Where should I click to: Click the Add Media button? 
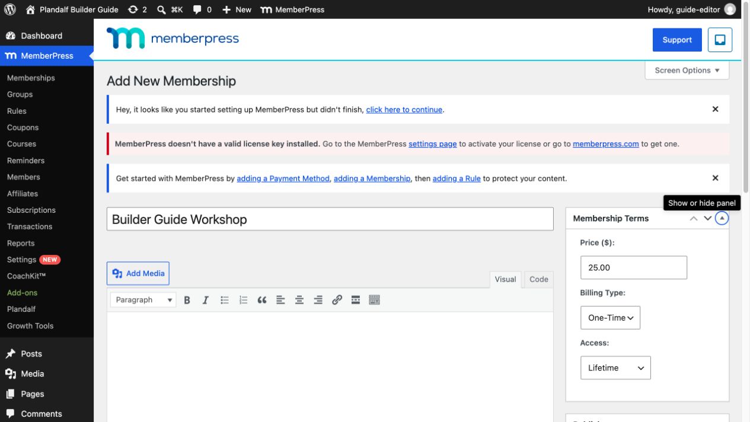[x=138, y=273]
